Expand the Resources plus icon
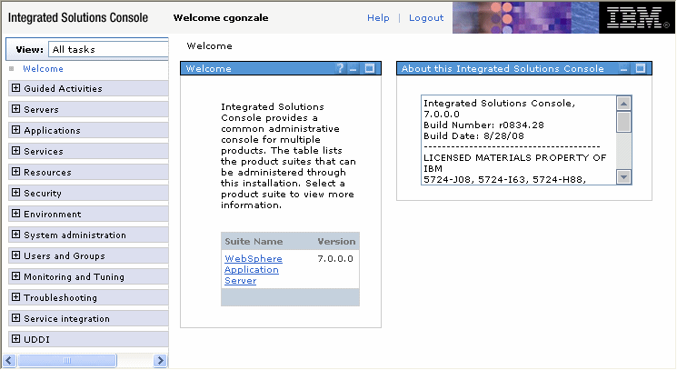677x370 pixels. pyautogui.click(x=16, y=172)
